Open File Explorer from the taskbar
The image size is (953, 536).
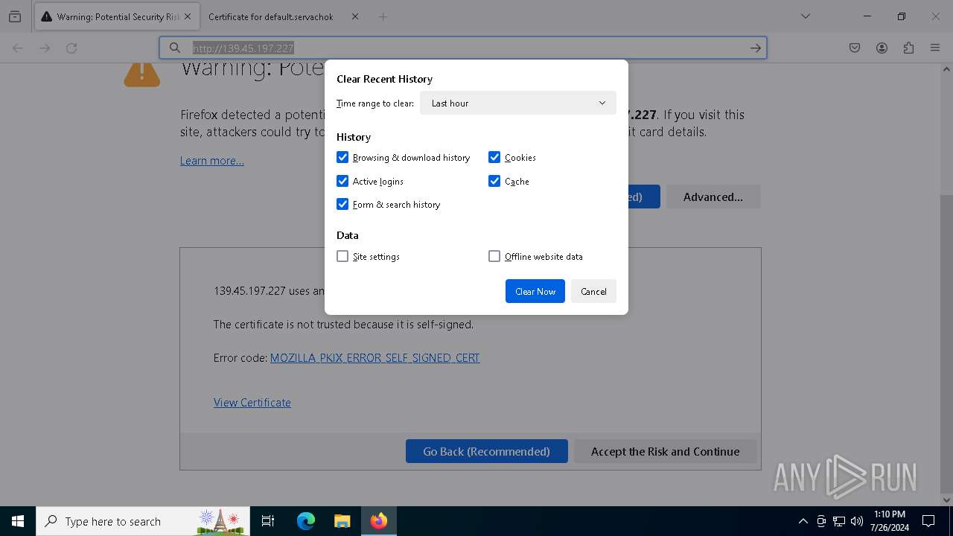pos(342,521)
